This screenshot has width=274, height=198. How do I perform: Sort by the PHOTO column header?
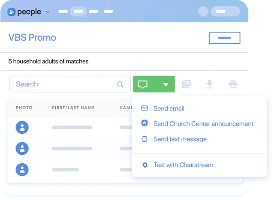pos(24,108)
